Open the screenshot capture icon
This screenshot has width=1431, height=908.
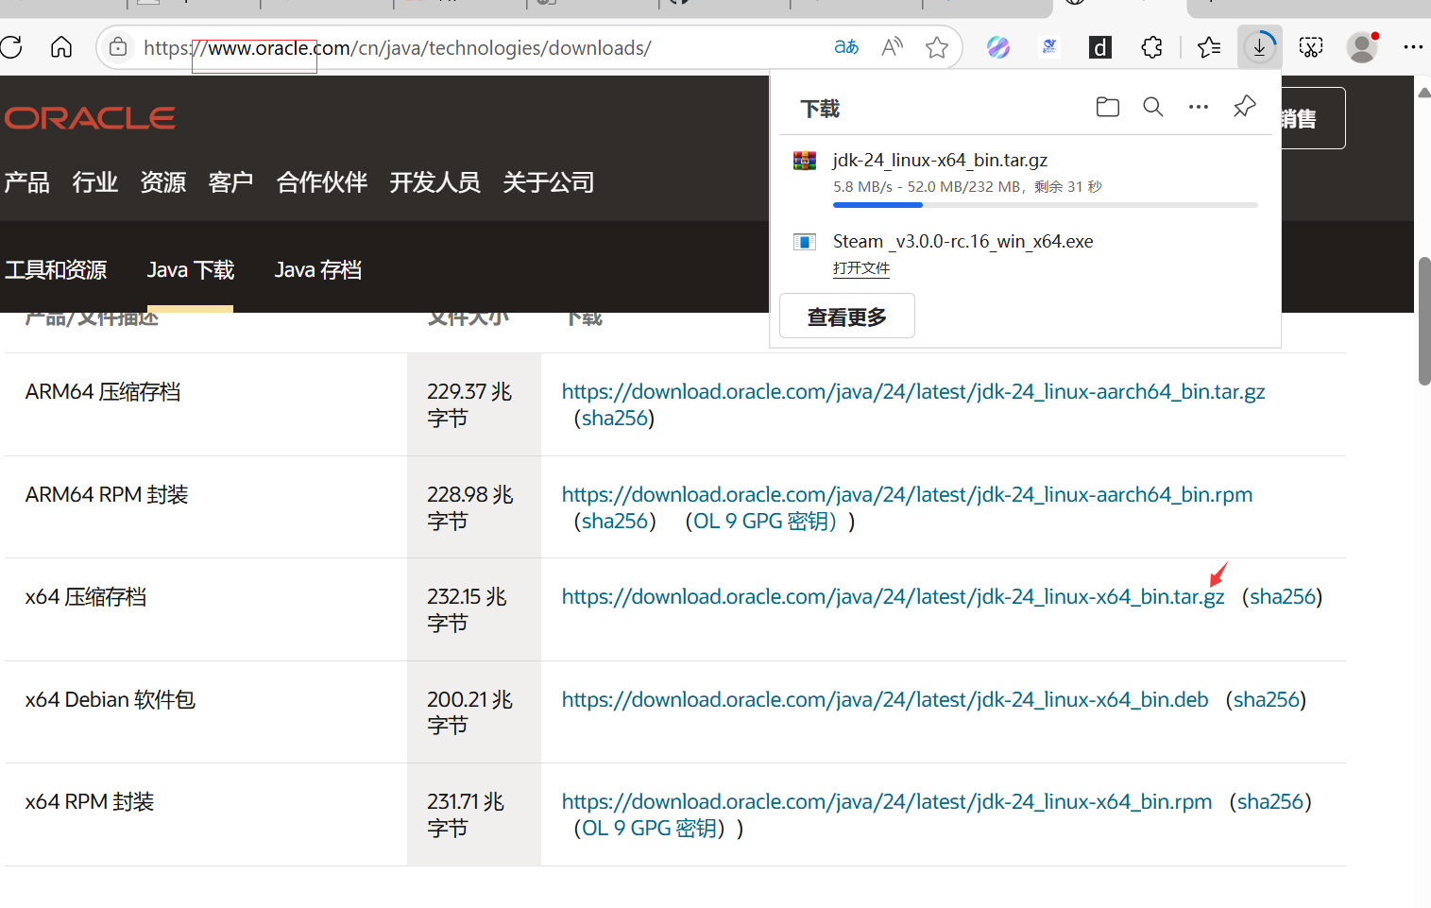(x=1311, y=47)
